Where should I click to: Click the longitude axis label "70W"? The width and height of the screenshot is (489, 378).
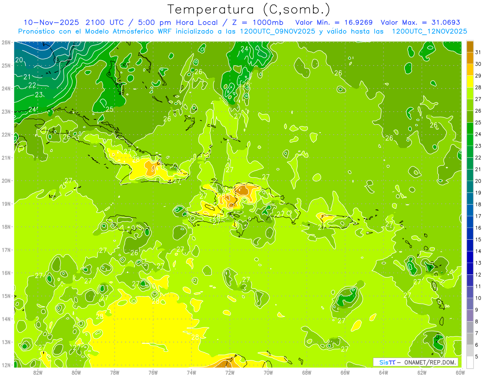[268, 372]
